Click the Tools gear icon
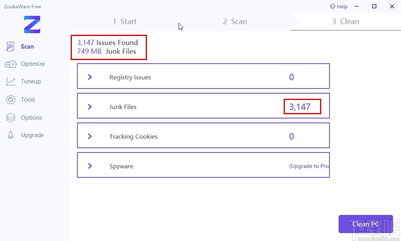This screenshot has width=401, height=241. point(11,100)
